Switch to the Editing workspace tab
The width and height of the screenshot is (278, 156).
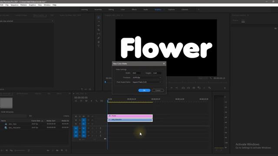(111, 10)
